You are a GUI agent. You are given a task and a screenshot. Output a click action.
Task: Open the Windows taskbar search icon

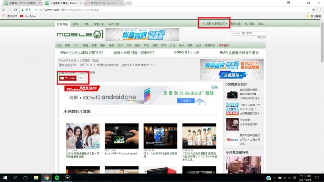(15, 178)
